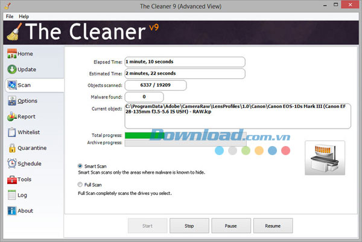Image resolution: width=362 pixels, height=242 pixels.
Task: Open the Help menu
Action: pos(24,16)
